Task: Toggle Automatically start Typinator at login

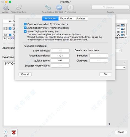Action: point(25,28)
